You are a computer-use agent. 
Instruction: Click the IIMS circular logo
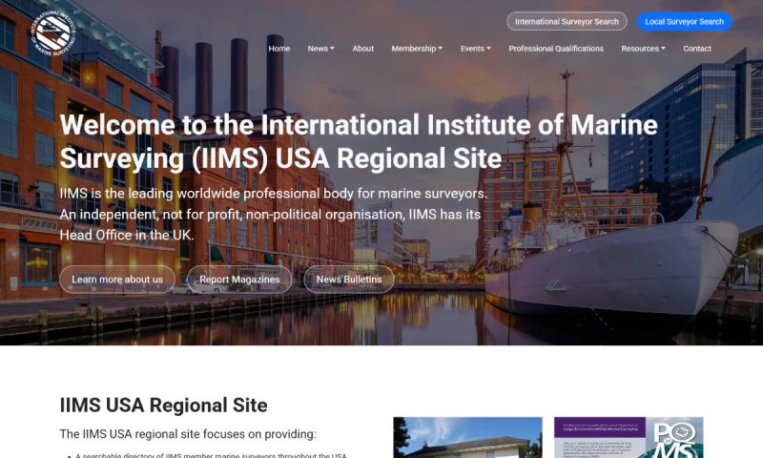point(53,32)
